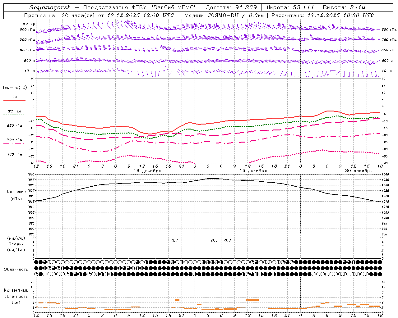Click the left '500 м' wind level label

tap(30, 61)
